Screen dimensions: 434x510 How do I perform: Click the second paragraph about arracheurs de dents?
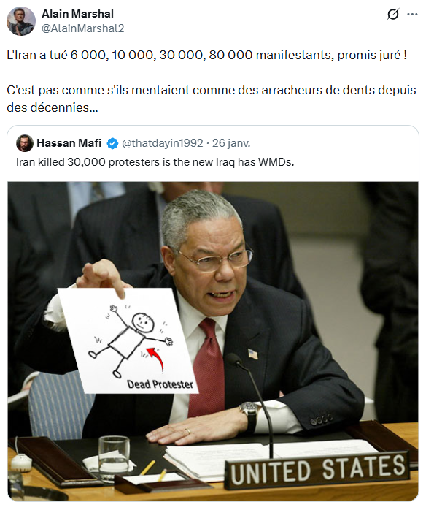[211, 99]
